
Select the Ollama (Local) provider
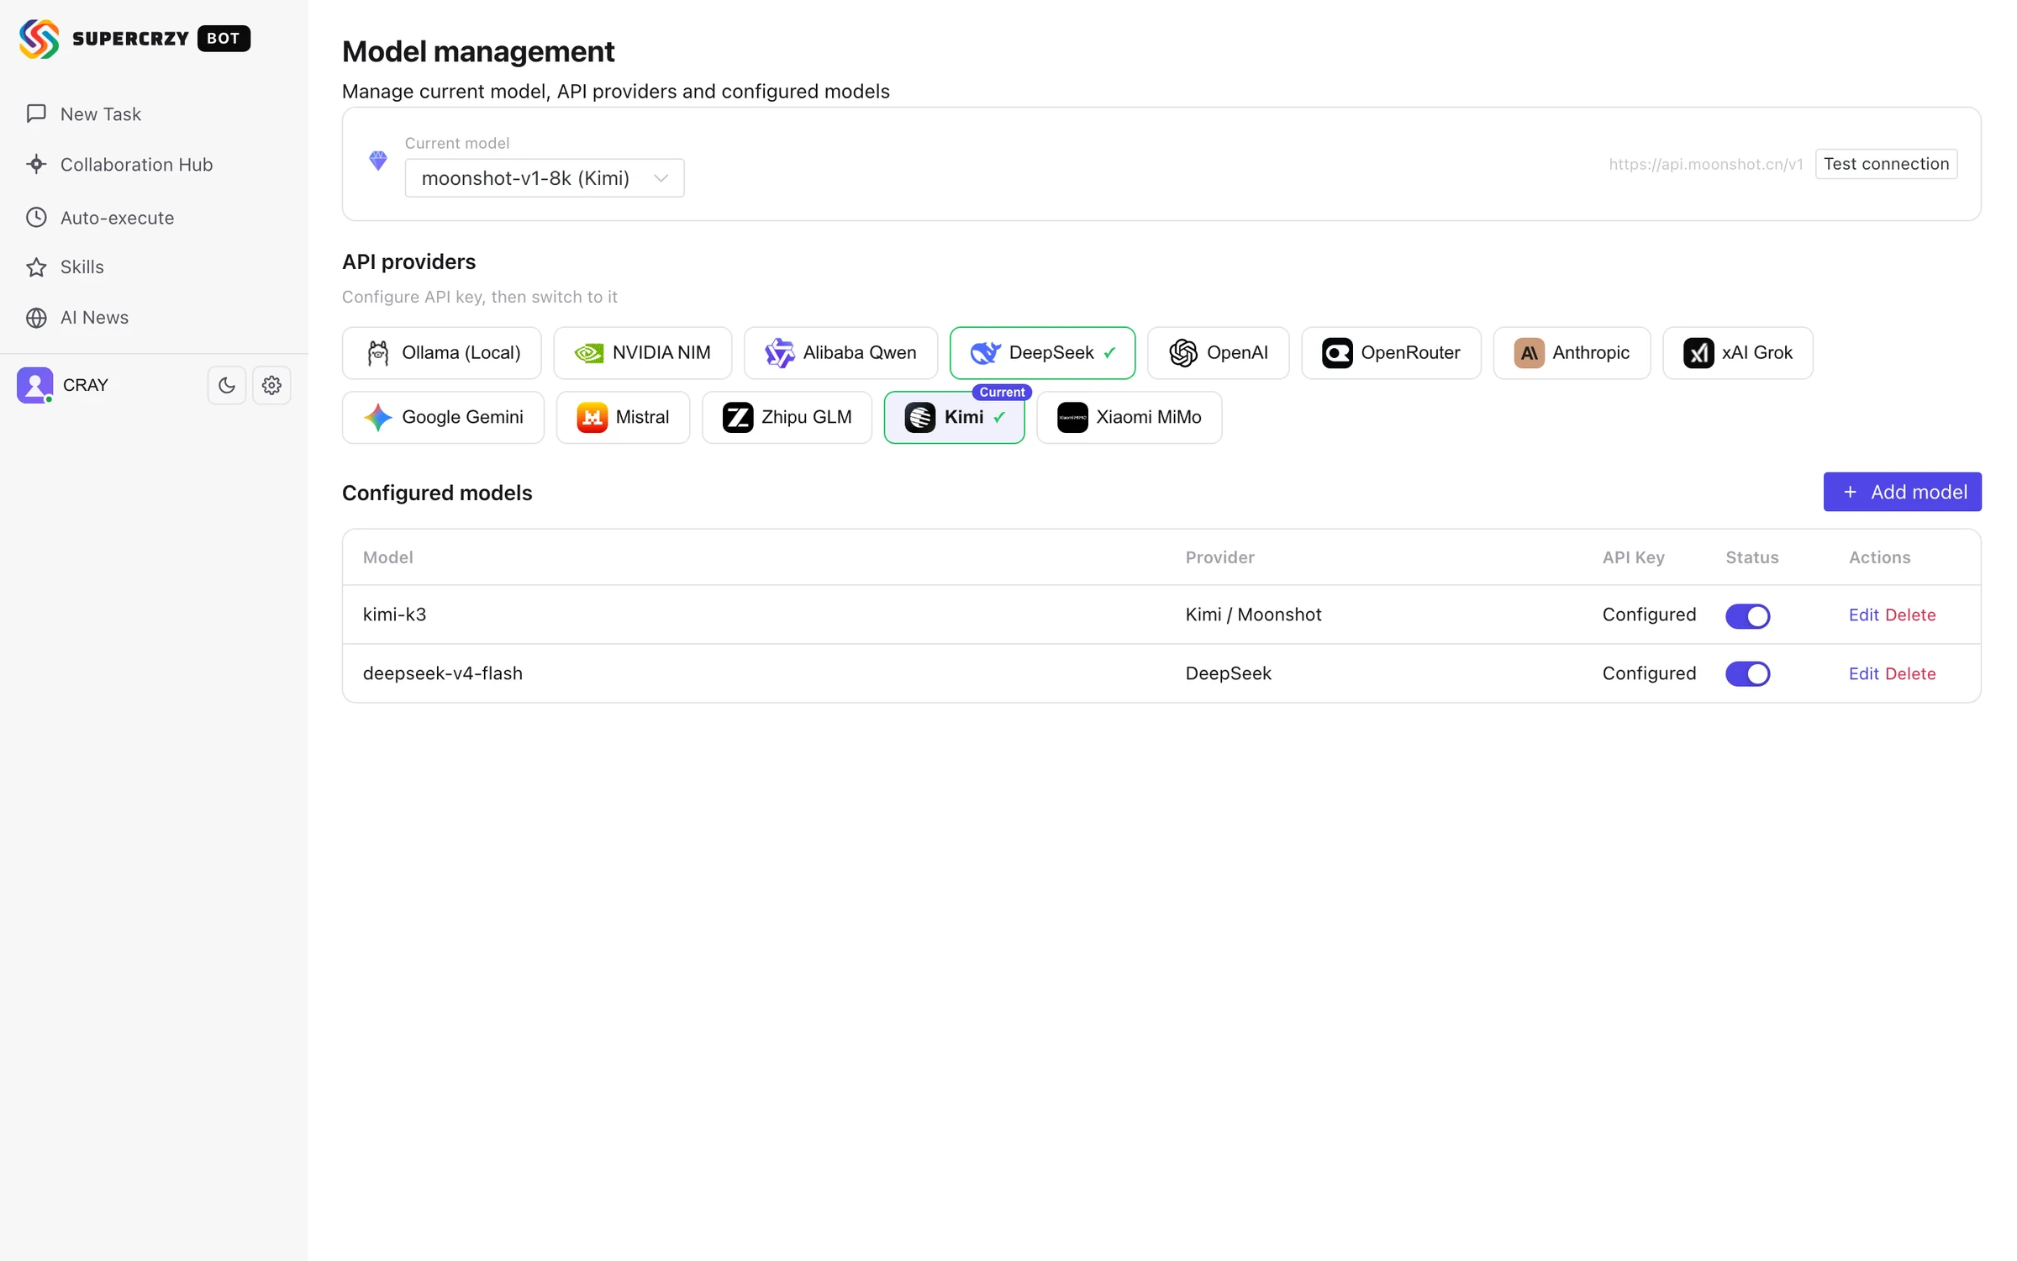click(x=442, y=353)
